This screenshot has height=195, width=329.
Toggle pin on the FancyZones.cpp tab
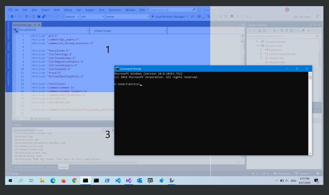coord(35,25)
